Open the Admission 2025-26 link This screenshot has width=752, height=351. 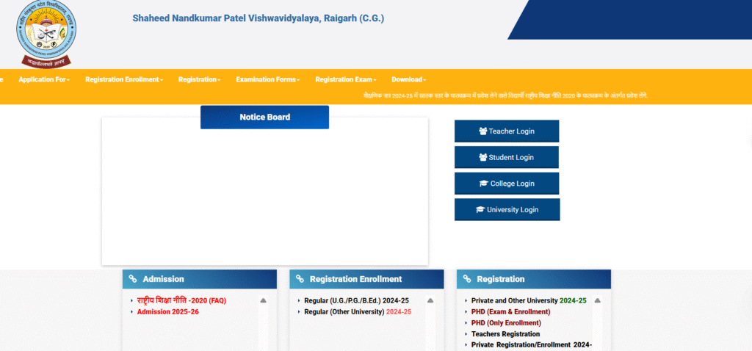(x=168, y=311)
